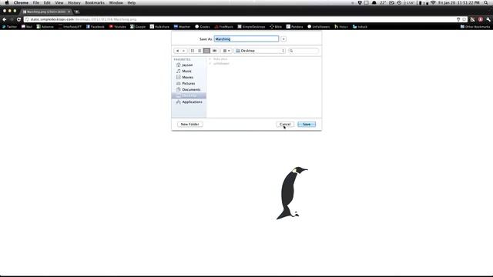Click the Save As filename field
This screenshot has width=493, height=277.
[x=246, y=39]
